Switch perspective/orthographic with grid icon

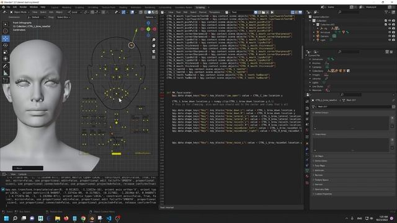point(154,58)
